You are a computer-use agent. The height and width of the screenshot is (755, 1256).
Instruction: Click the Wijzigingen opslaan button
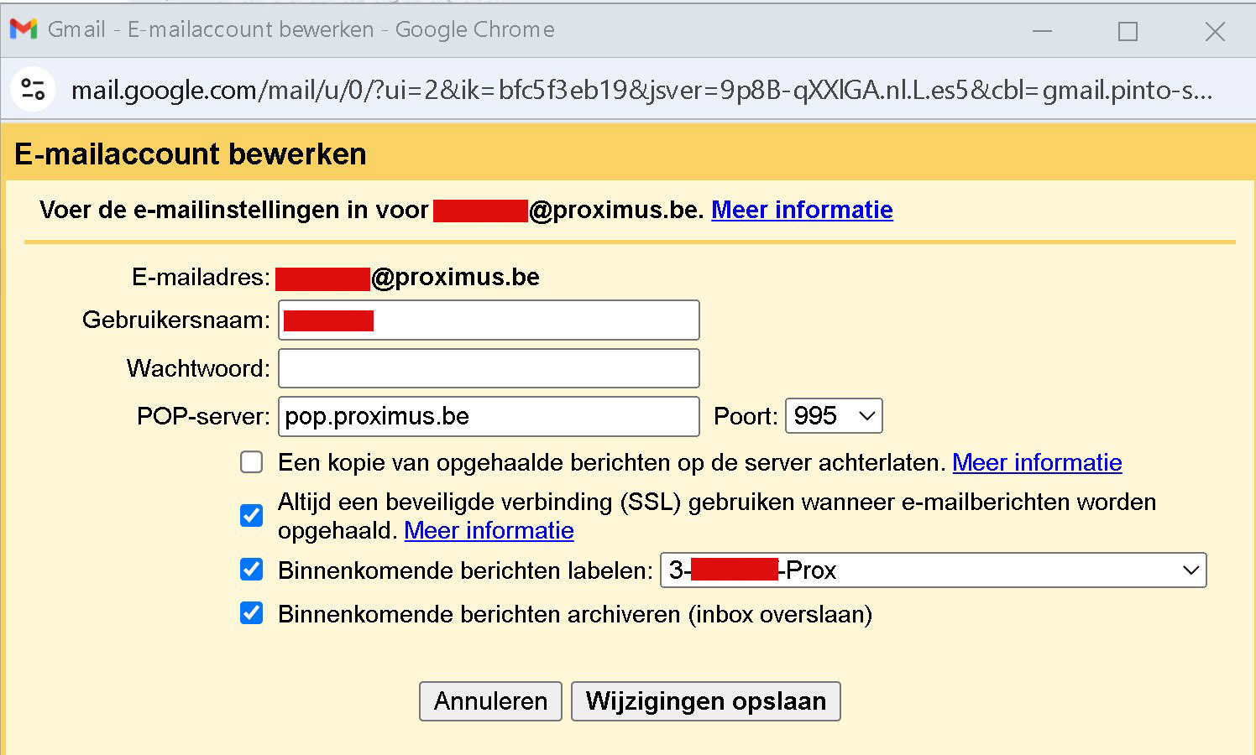(x=706, y=701)
